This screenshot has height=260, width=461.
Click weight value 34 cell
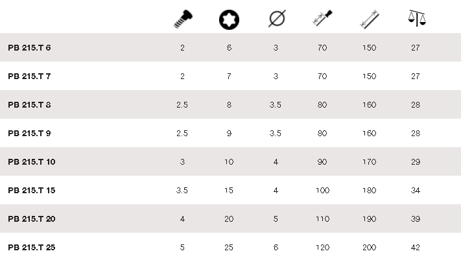coord(416,191)
